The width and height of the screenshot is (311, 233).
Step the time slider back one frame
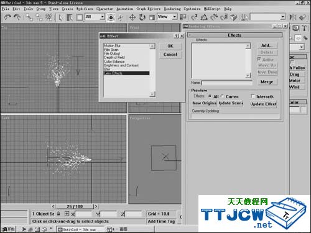tap(53, 206)
